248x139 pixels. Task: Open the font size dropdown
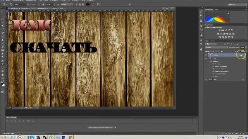pyautogui.click(x=50, y=5)
